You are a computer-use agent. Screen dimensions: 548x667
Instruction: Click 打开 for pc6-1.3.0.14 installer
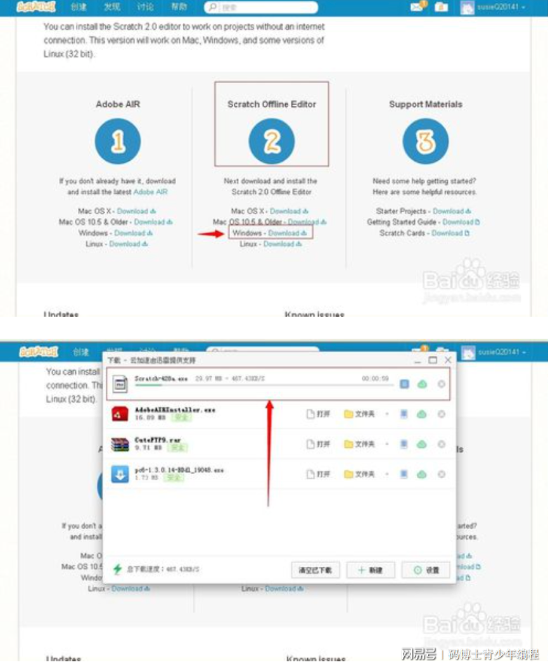(318, 474)
